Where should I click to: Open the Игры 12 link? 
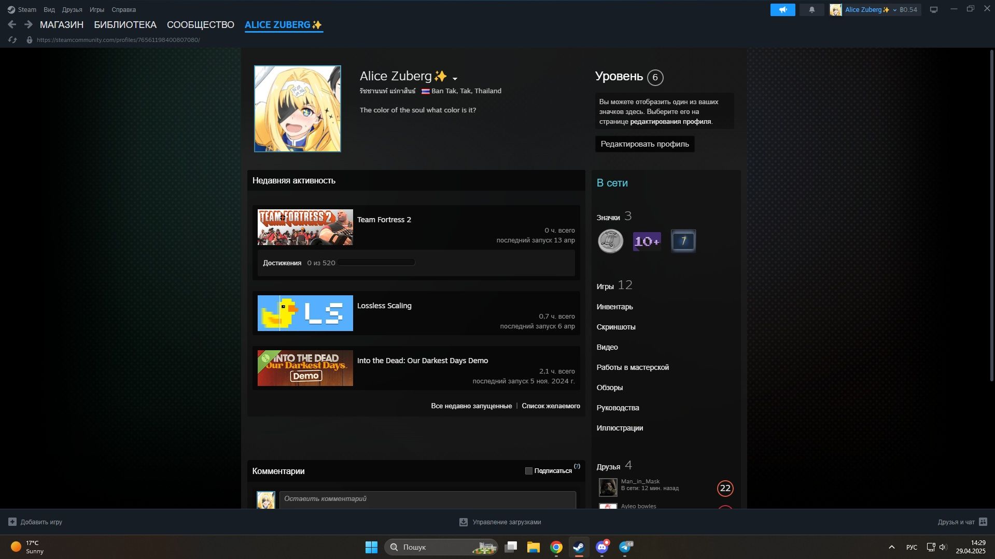[x=614, y=285]
